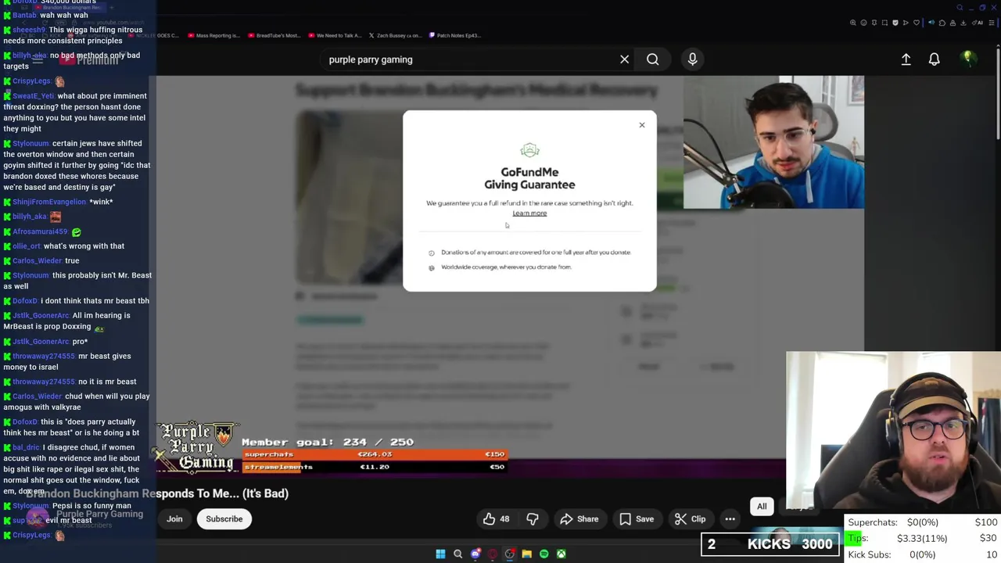Screen dimensions: 1001x563
Task: Join the channel membership
Action: (174, 519)
